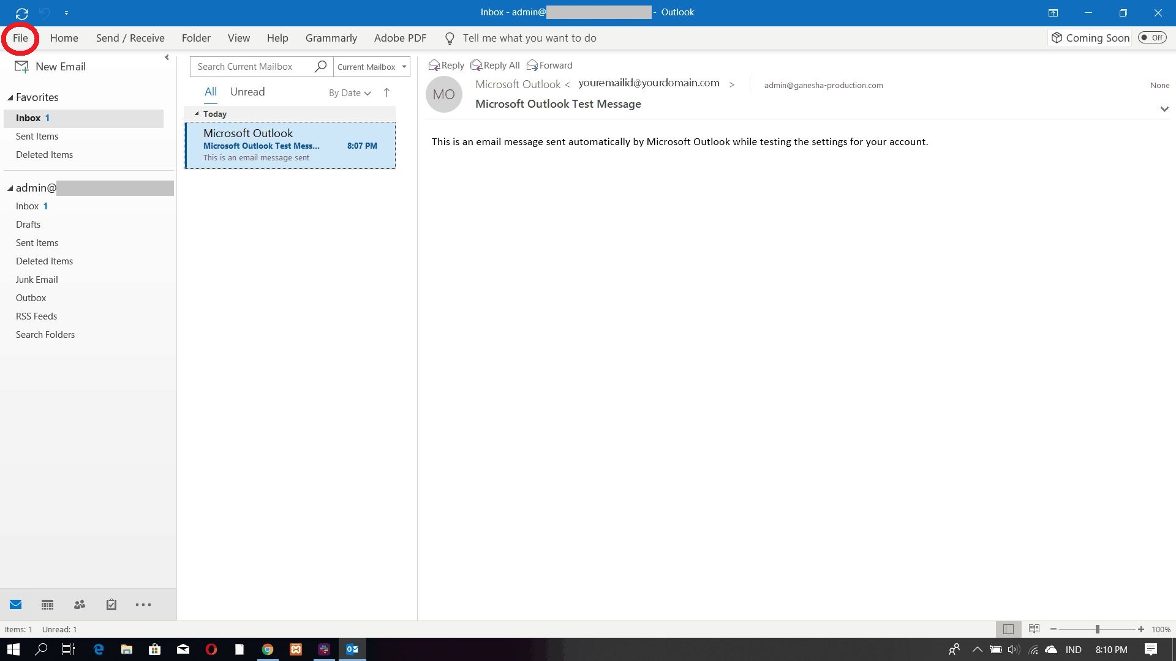Image resolution: width=1176 pixels, height=661 pixels.
Task: Click the search magnifier icon
Action: (320, 66)
